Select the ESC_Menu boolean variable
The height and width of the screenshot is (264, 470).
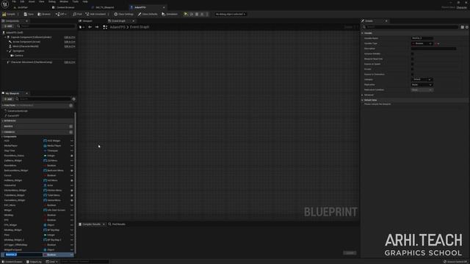coord(37,205)
